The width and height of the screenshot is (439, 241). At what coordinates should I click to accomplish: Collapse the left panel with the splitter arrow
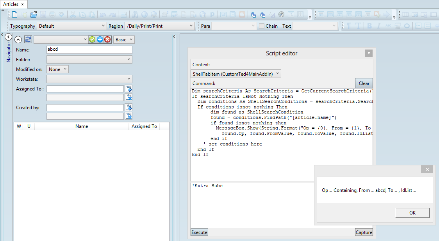pyautogui.click(x=174, y=36)
